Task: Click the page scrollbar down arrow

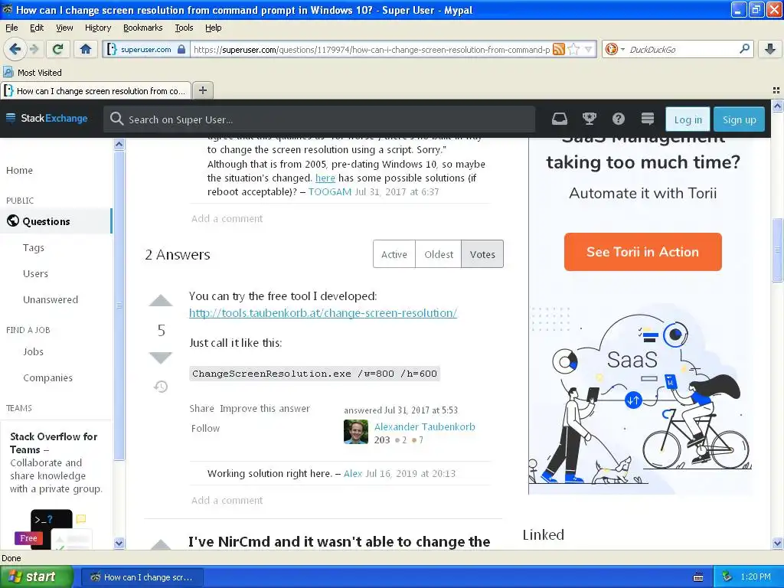Action: 777,543
